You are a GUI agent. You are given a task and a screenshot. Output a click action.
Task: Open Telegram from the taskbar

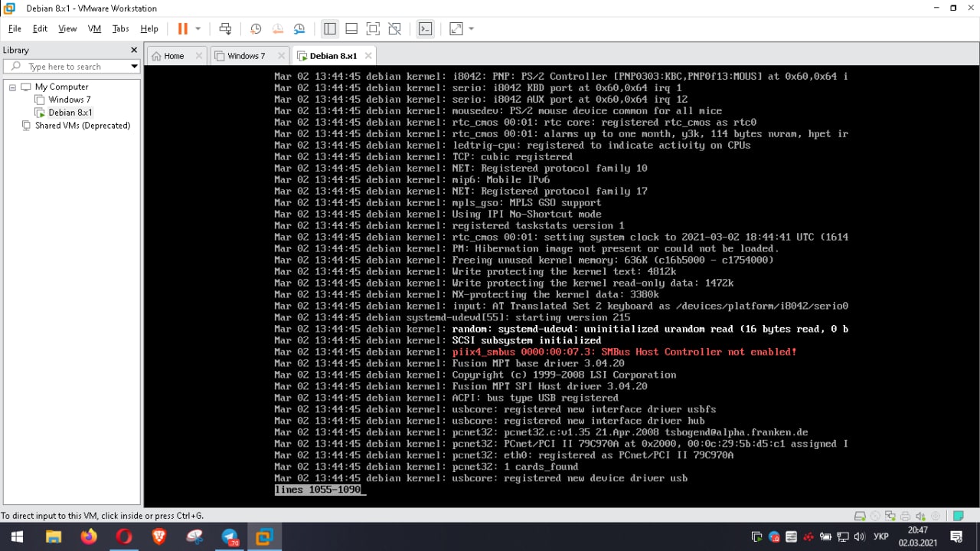coord(230,536)
